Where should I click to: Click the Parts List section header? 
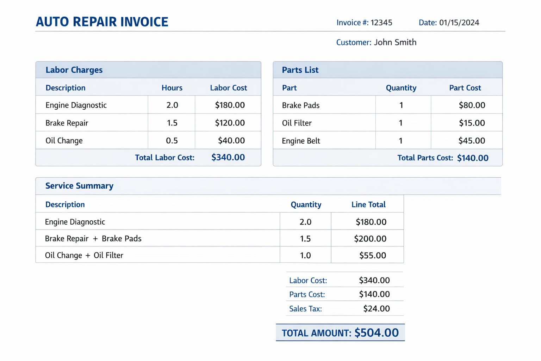point(300,70)
